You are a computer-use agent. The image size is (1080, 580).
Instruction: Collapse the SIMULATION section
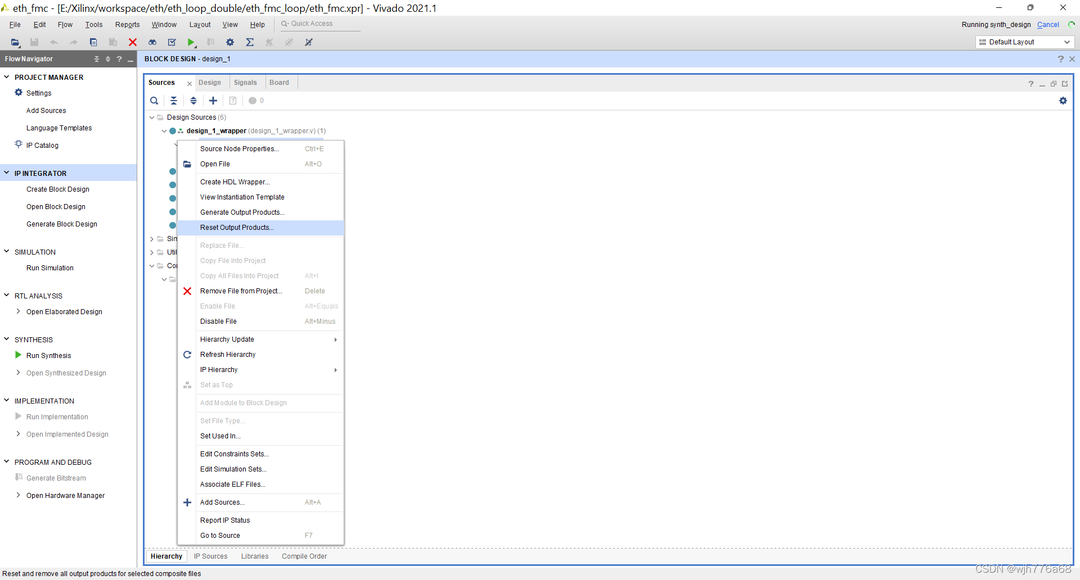[7, 252]
